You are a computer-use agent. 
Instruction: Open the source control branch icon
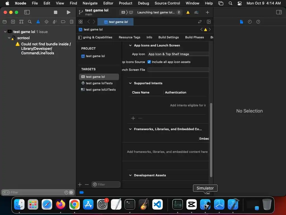(81, 12)
